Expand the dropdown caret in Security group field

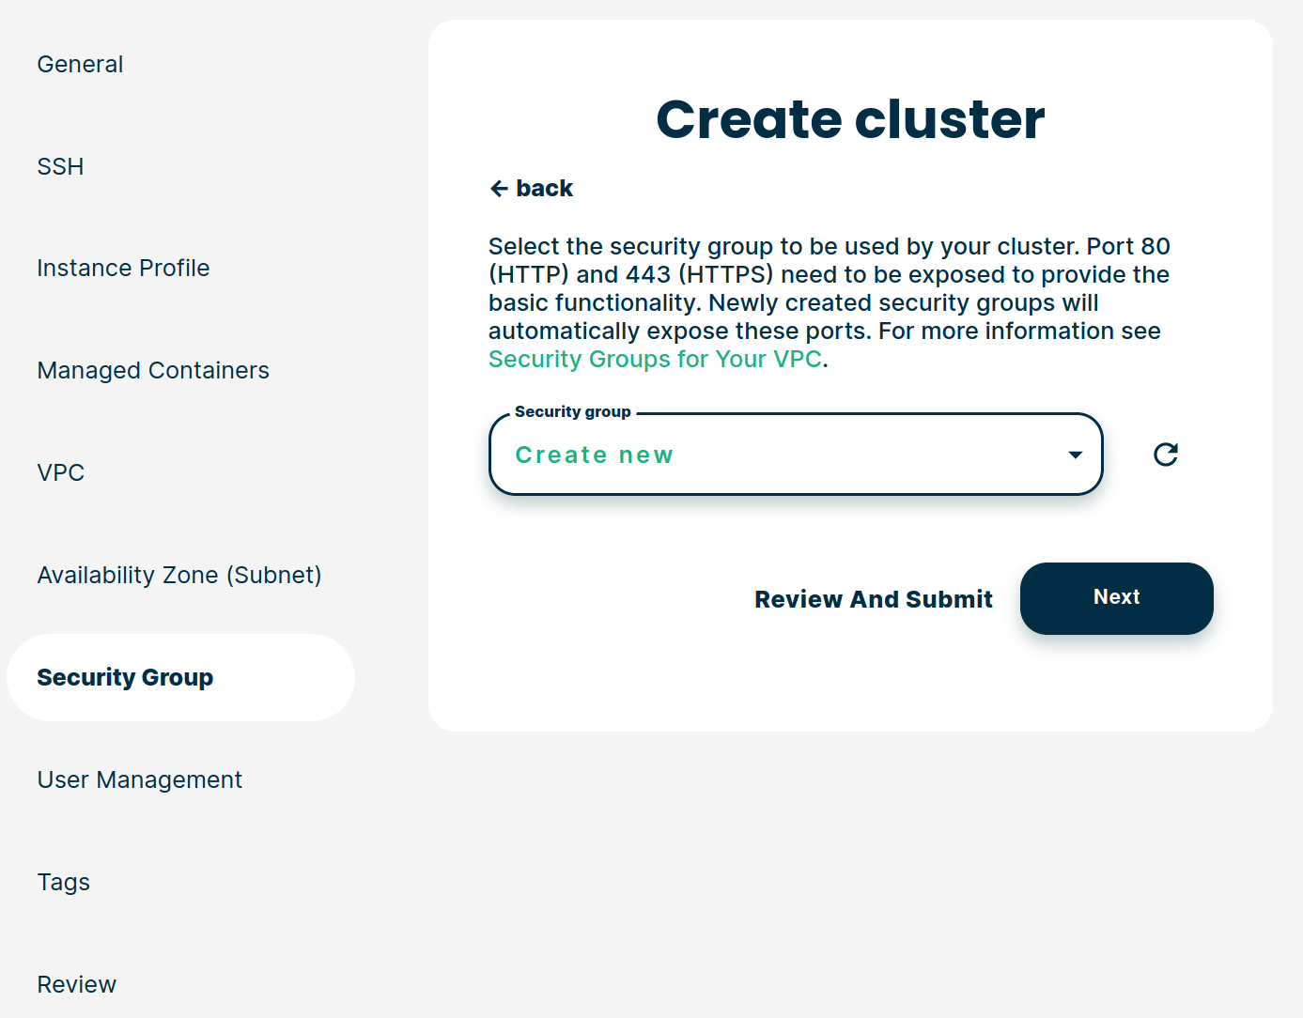[1075, 455]
